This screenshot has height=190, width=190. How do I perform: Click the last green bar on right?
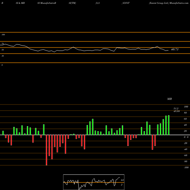169,125
